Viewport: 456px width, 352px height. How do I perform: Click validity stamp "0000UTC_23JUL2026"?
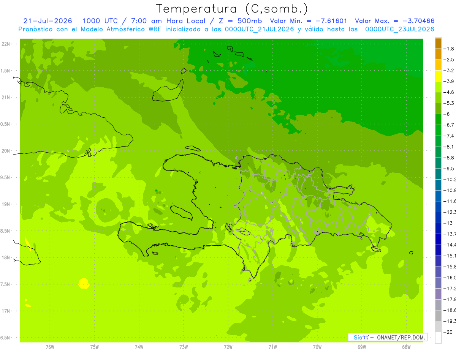(400, 29)
